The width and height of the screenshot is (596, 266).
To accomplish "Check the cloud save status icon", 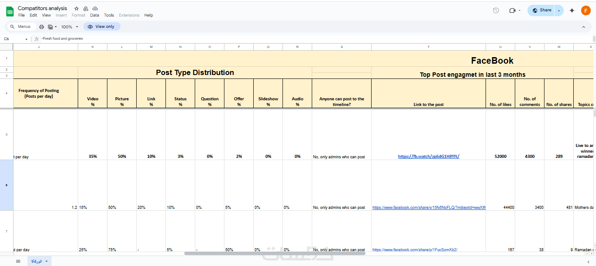I will [95, 9].
